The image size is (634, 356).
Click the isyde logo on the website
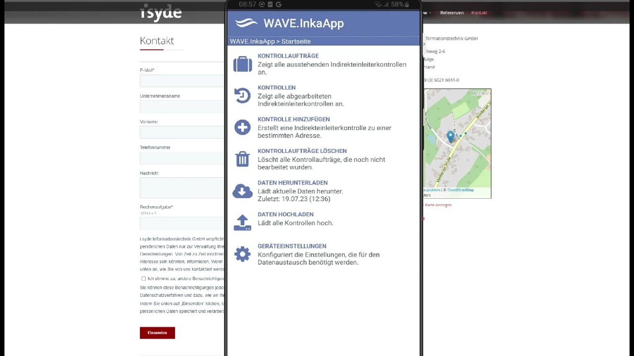coord(160,13)
